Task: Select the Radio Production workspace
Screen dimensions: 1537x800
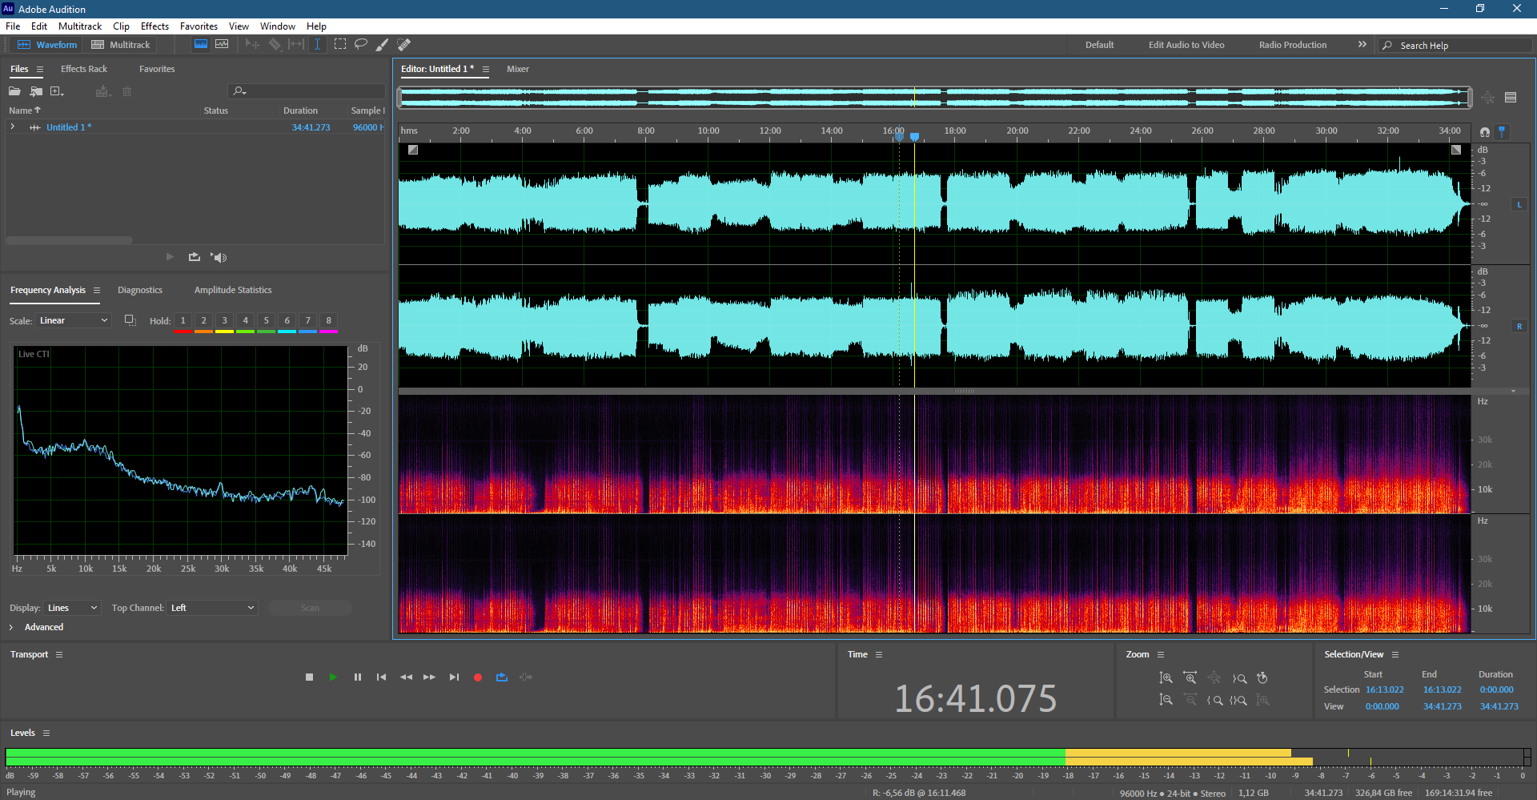Action: click(x=1292, y=45)
